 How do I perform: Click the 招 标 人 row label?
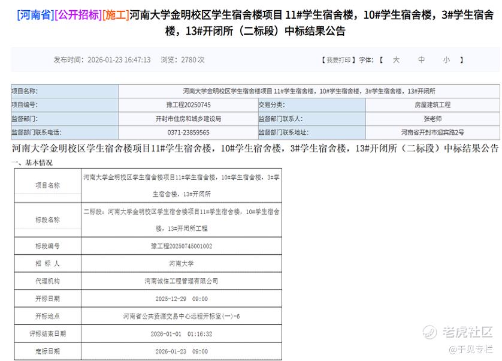[48, 263]
